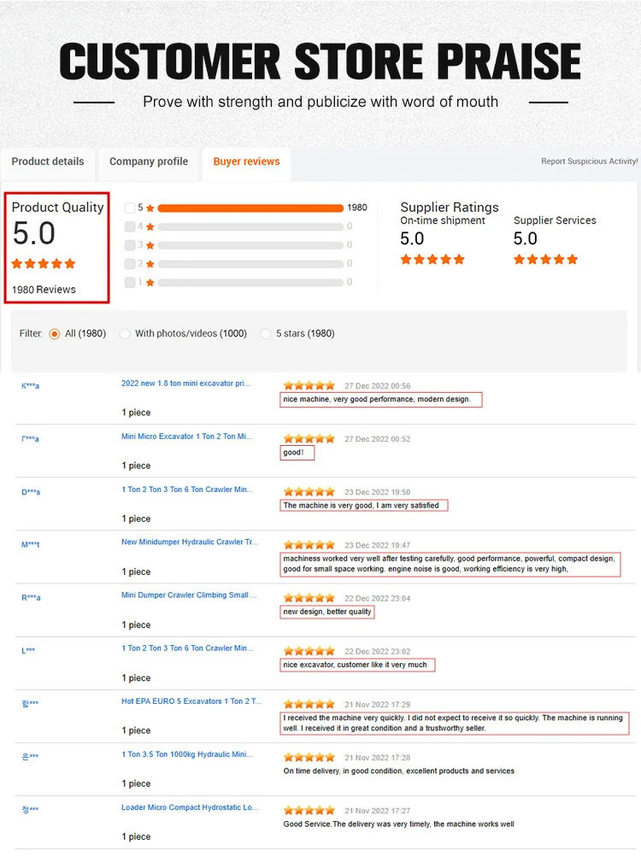
Task: Filter reviews With photos/videos (1000)
Action: (x=125, y=334)
